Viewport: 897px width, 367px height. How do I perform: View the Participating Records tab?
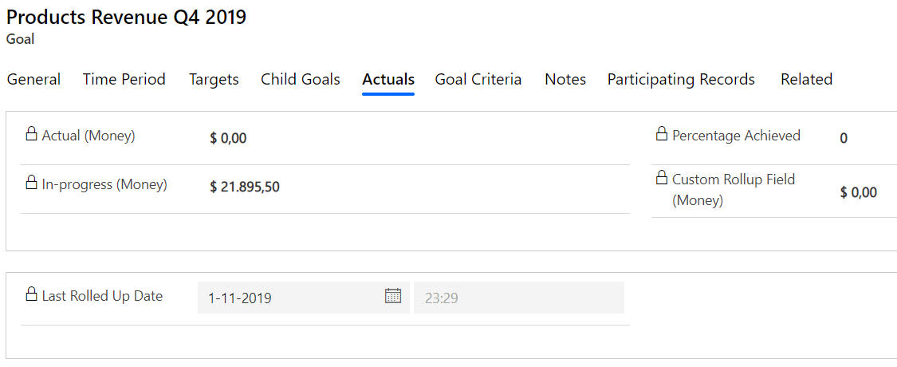click(x=681, y=79)
